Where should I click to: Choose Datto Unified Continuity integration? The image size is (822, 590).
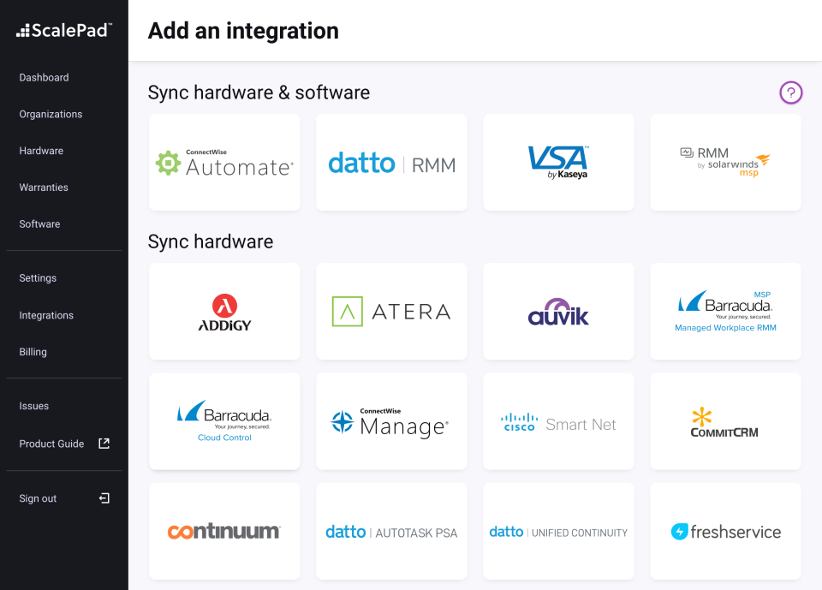point(558,532)
